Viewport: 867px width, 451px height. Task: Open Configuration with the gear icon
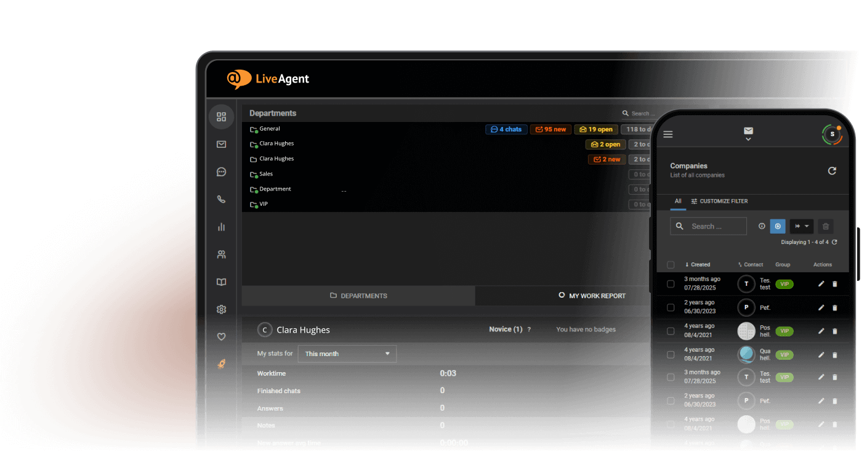point(221,309)
